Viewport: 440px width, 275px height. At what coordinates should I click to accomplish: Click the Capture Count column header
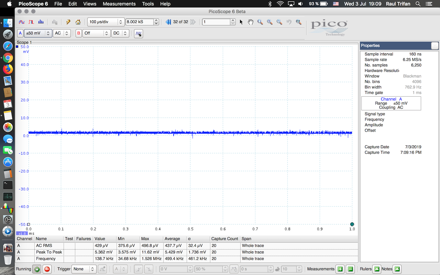[x=225, y=239]
